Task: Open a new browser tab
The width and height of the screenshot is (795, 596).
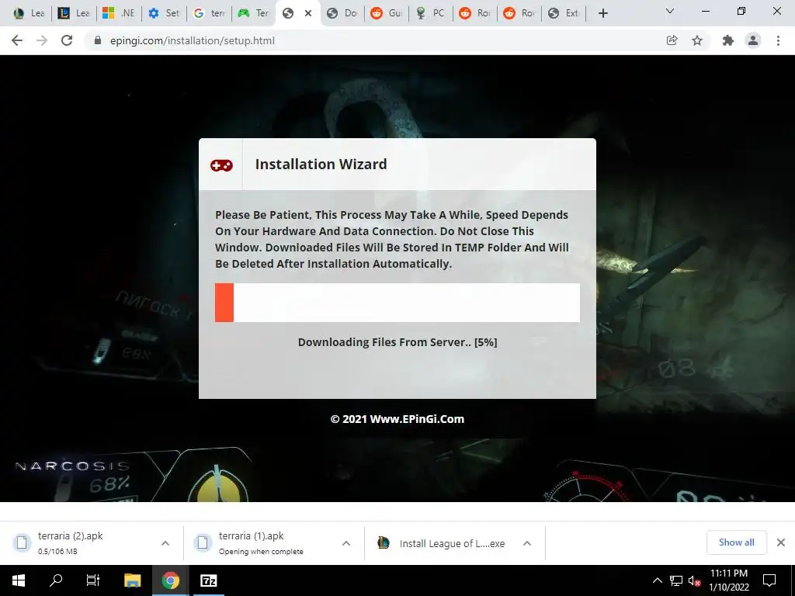Action: [602, 13]
